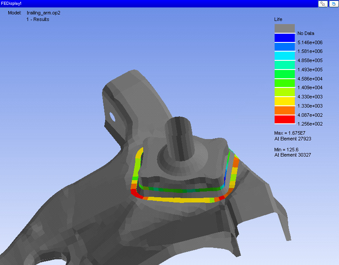Click the blue window icon in title bar
Screen dimensions: 339x265
tap(334, 3)
